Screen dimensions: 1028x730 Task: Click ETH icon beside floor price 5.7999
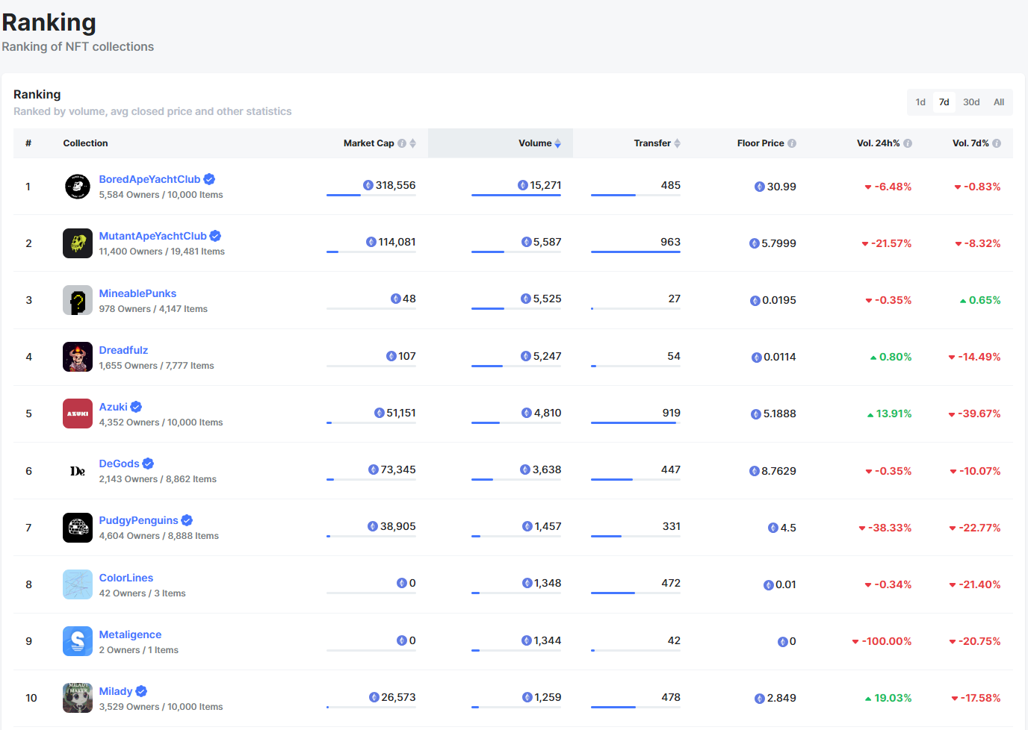point(755,243)
